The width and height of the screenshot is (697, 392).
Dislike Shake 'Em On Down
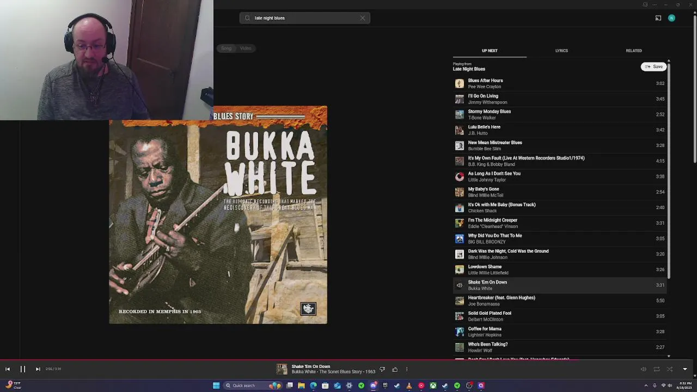click(382, 370)
